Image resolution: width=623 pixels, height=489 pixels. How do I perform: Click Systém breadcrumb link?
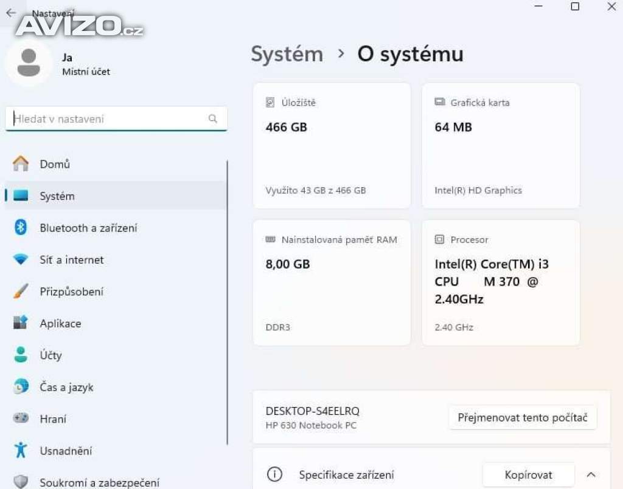click(x=287, y=54)
